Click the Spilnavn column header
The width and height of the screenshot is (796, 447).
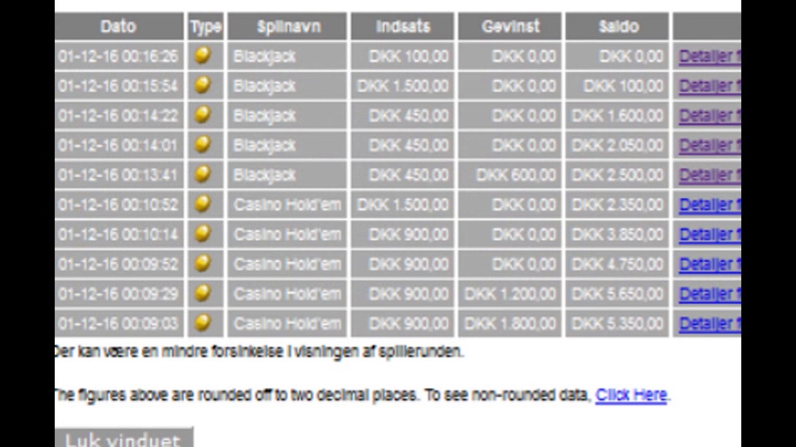coord(288,27)
